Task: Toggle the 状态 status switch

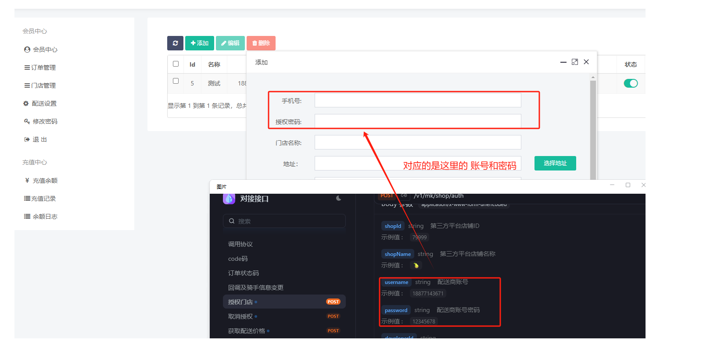Action: click(x=631, y=83)
